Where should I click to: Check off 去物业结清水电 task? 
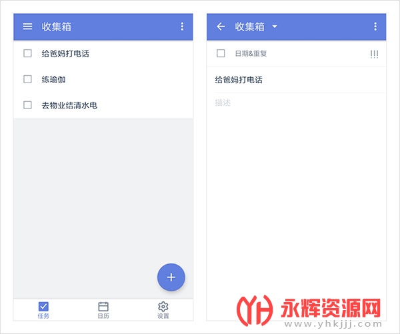(x=27, y=105)
